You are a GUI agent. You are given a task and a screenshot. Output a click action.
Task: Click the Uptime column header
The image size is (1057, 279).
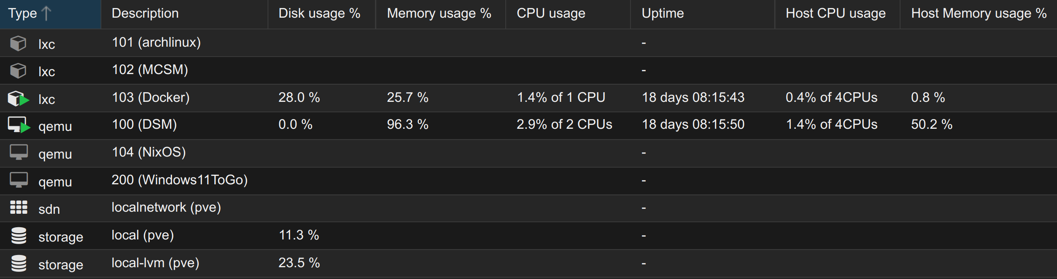click(663, 13)
